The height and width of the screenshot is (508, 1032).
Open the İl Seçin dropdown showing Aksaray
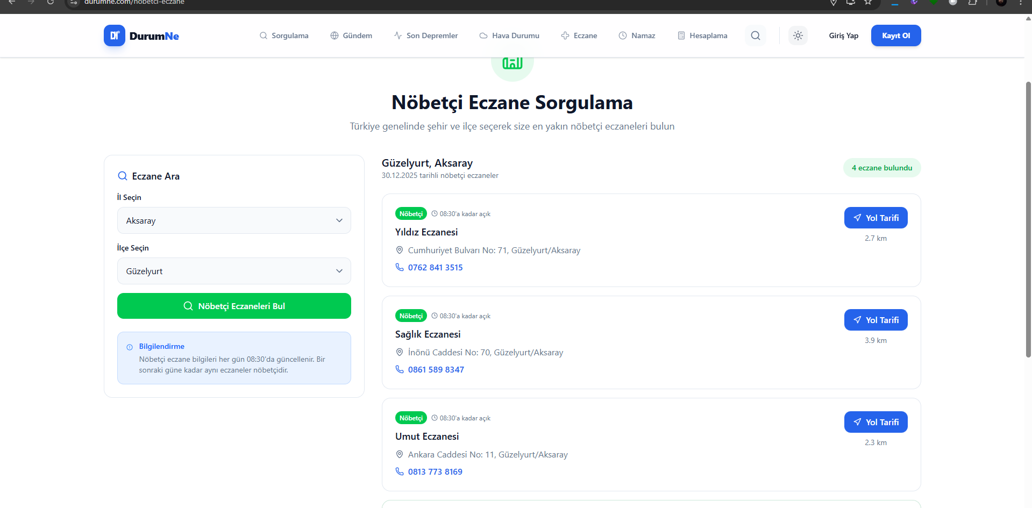click(234, 220)
